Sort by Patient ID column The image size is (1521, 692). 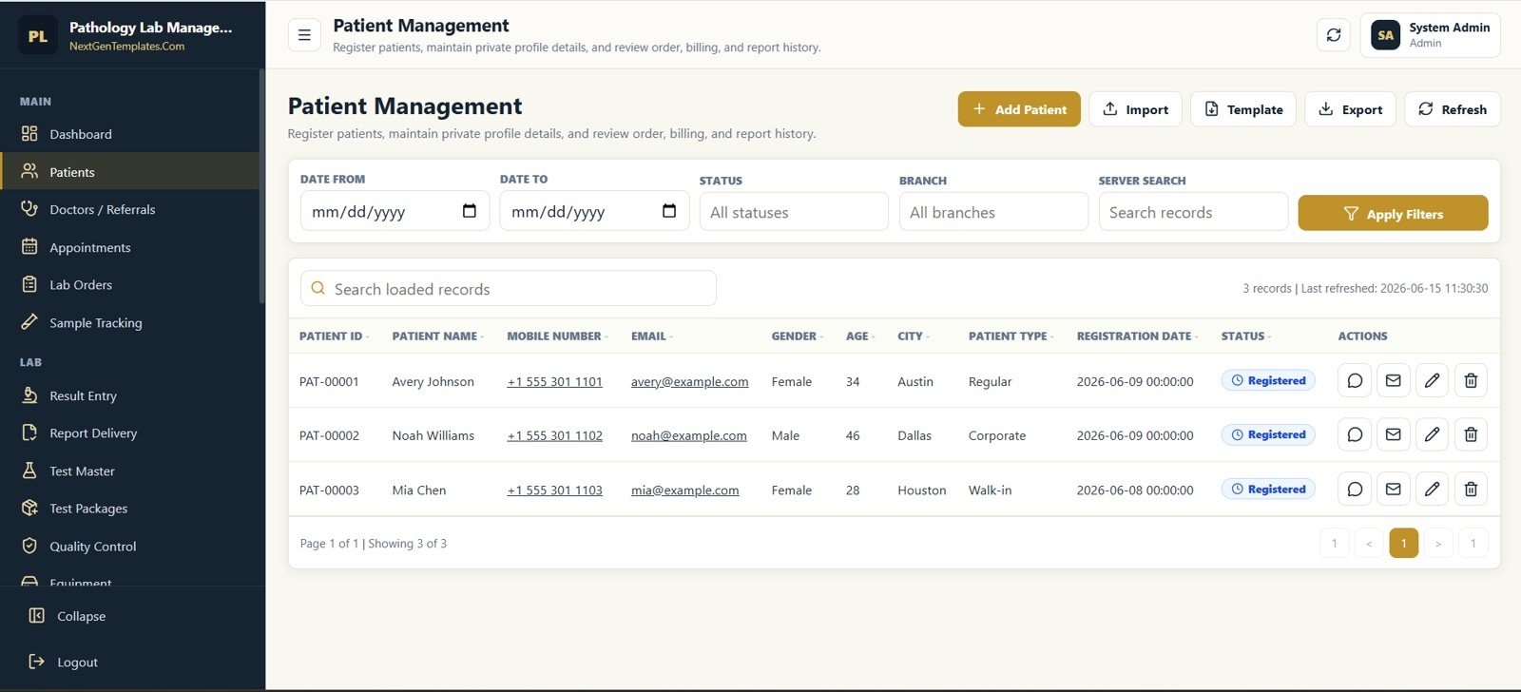[334, 336]
